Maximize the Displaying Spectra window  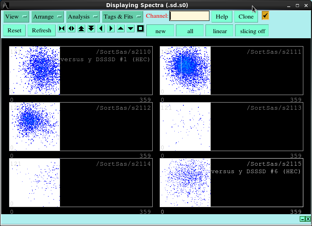[x=297, y=6]
